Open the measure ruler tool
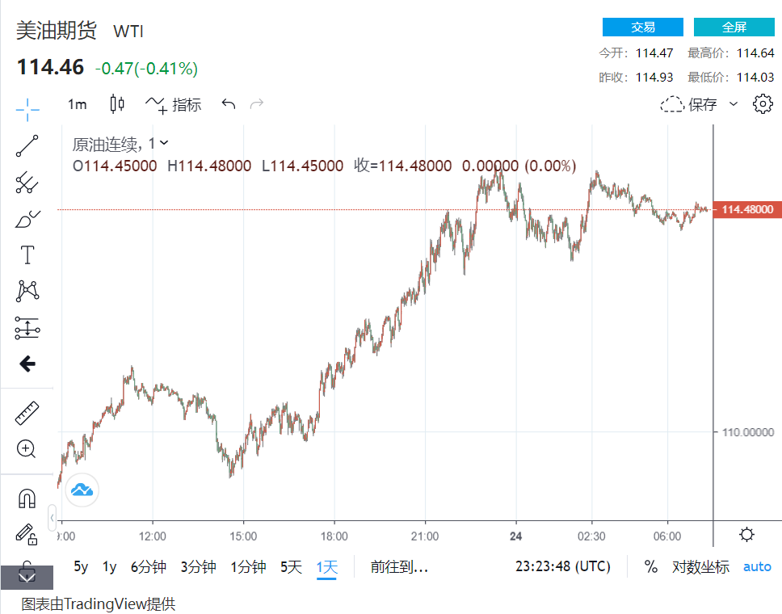This screenshot has height=614, width=782. coord(27,413)
